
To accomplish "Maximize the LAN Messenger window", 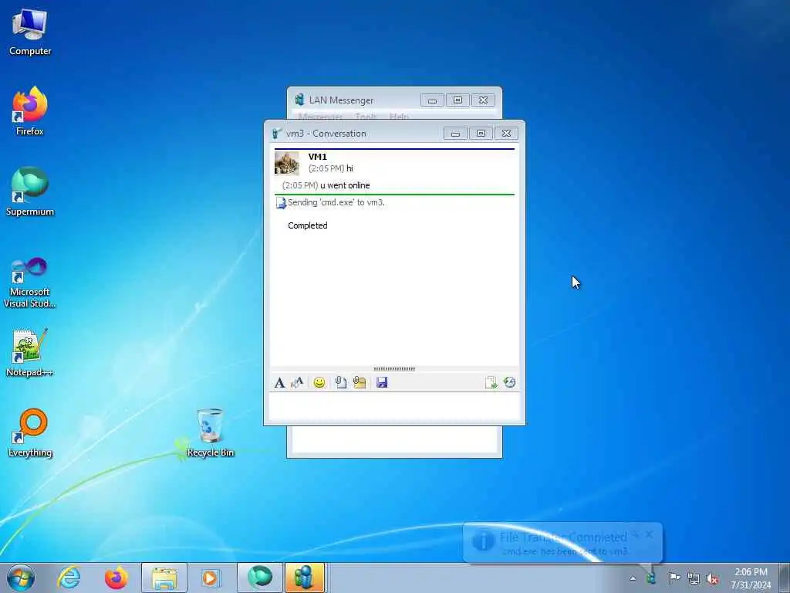I will point(457,100).
